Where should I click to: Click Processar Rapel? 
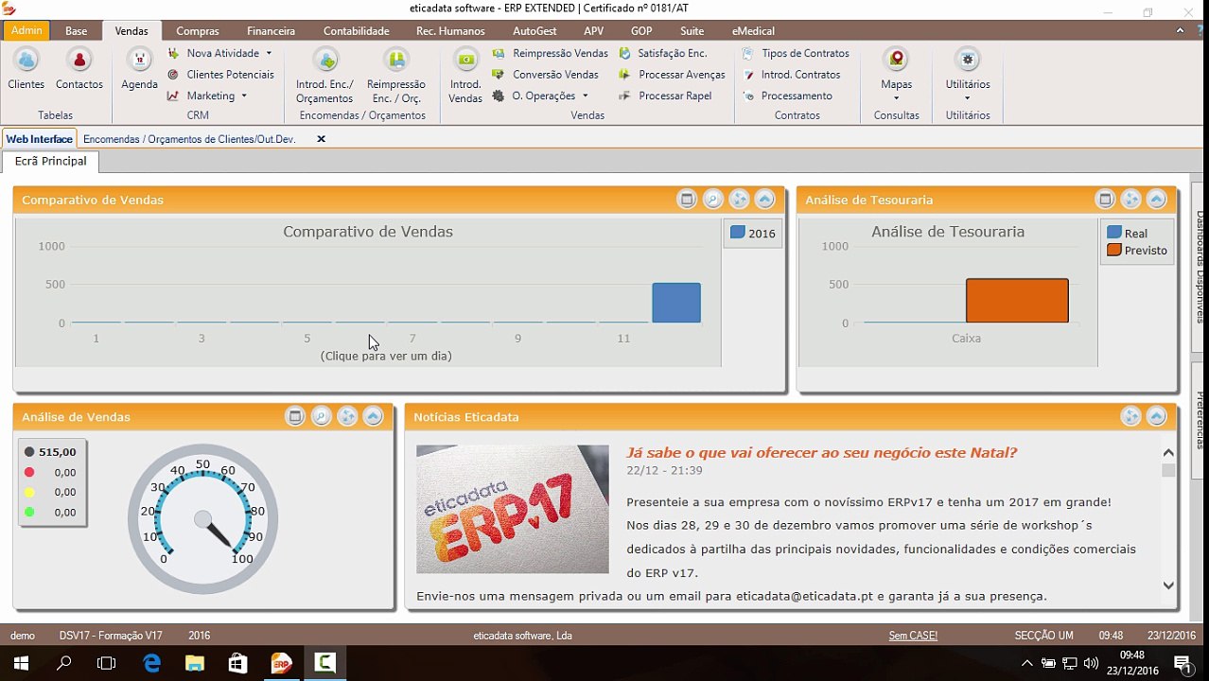click(x=665, y=96)
